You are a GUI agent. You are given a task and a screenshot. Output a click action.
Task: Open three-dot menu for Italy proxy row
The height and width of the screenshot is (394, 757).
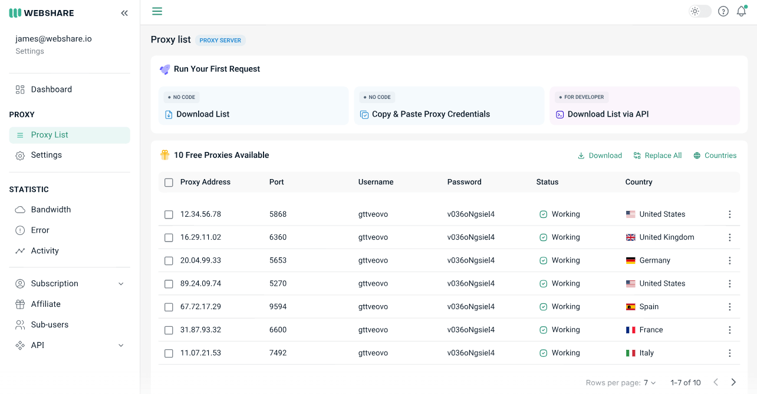point(730,353)
